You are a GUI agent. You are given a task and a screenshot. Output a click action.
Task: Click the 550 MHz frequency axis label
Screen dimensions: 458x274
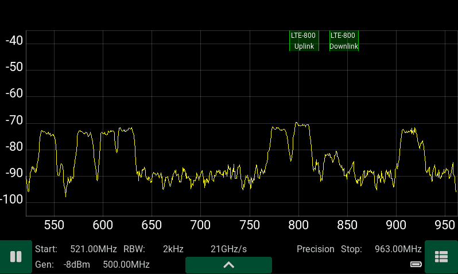54,224
